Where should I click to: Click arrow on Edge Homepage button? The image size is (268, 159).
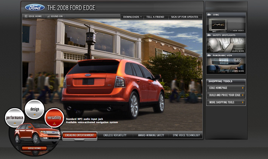(243, 88)
